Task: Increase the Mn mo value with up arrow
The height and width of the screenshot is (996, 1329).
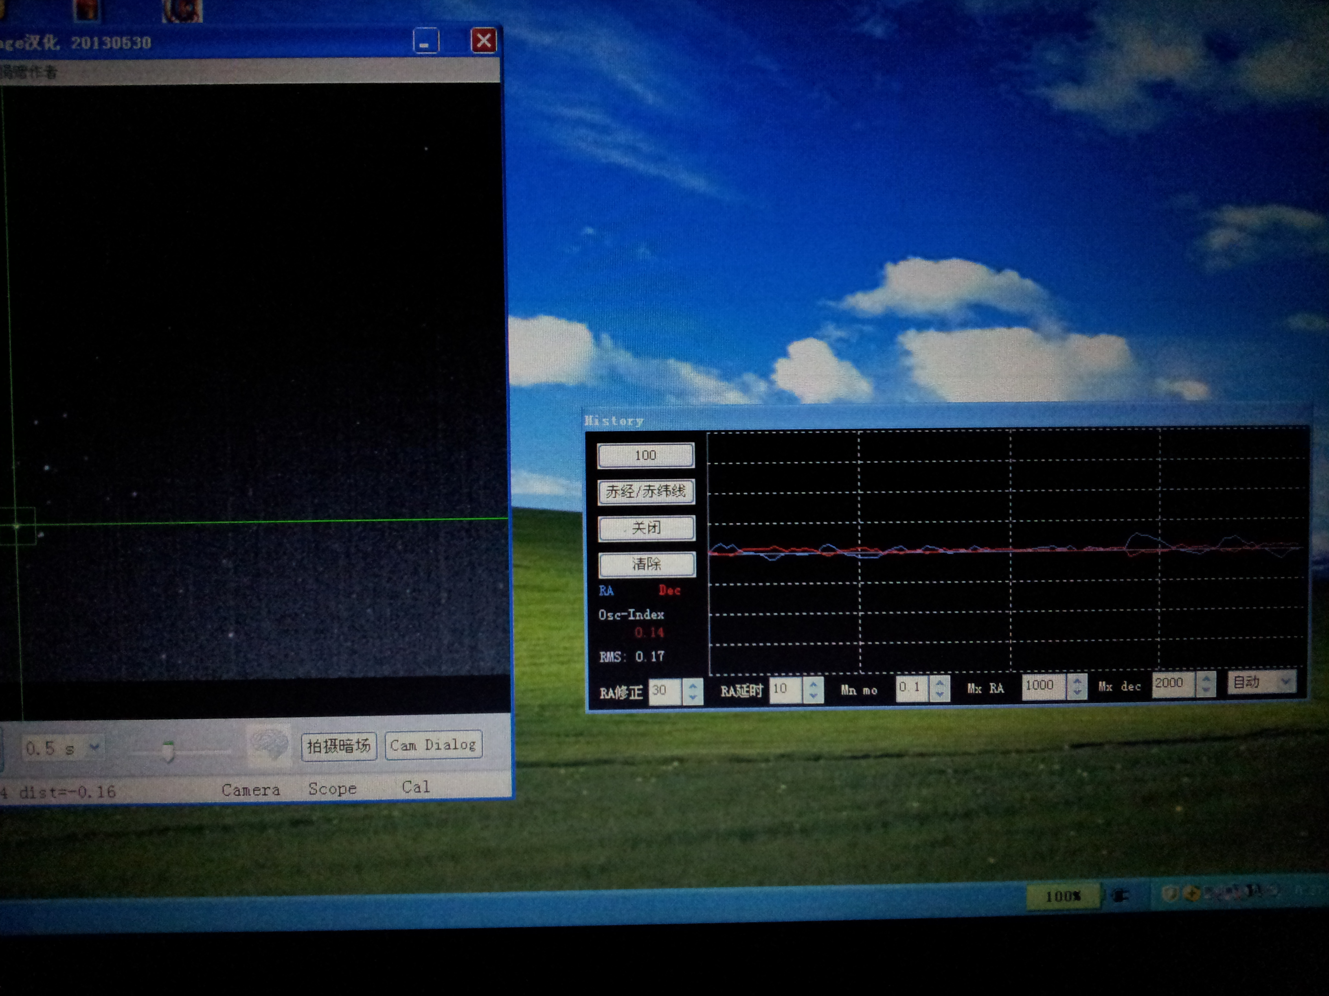Action: [940, 682]
